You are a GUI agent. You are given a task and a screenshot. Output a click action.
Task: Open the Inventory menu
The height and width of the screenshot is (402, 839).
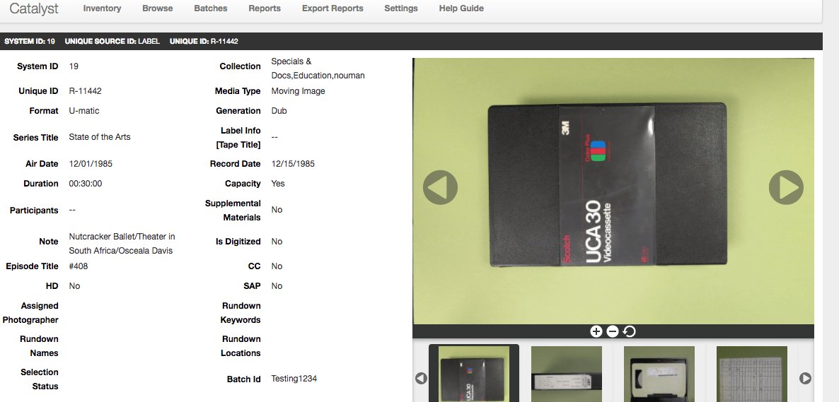[x=102, y=8]
